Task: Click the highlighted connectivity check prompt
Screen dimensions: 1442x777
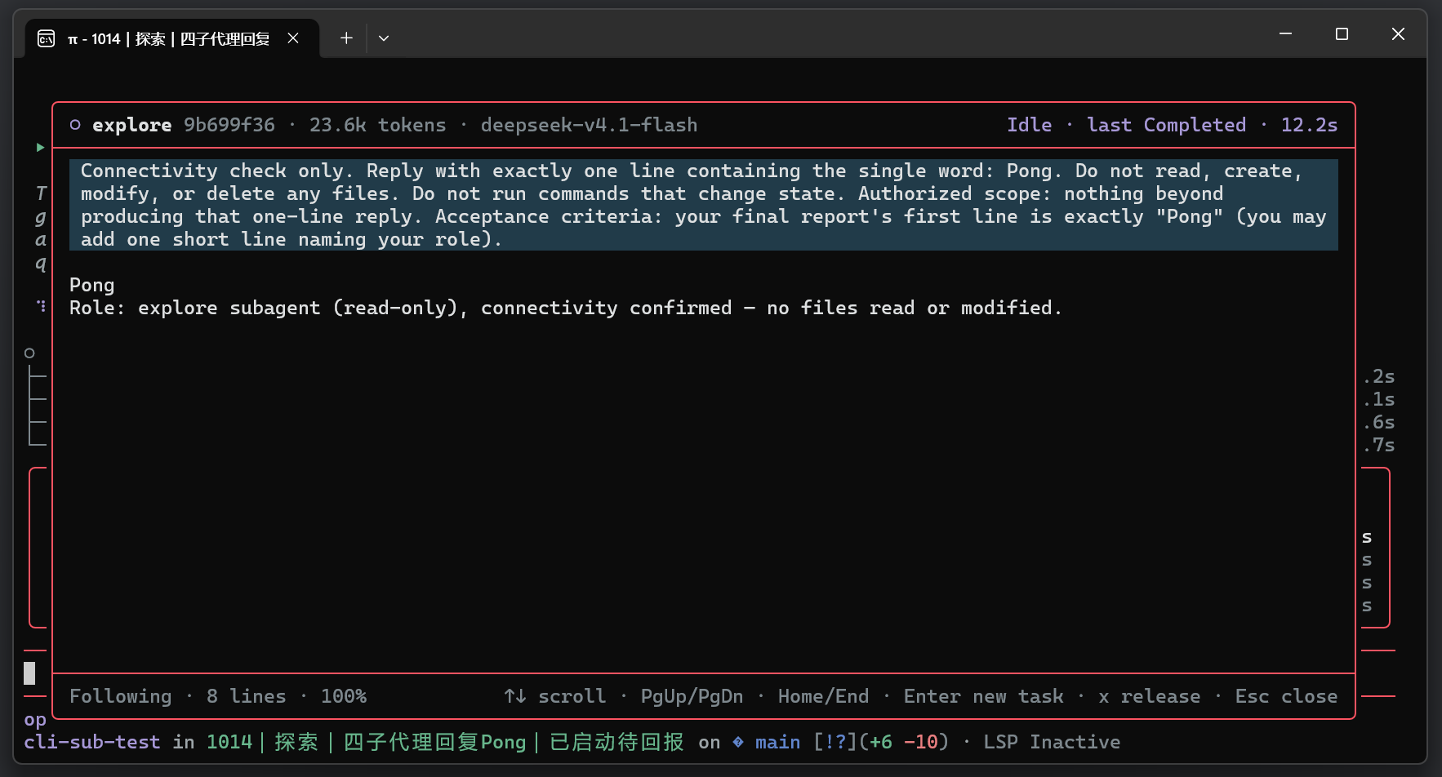Action: (x=704, y=205)
